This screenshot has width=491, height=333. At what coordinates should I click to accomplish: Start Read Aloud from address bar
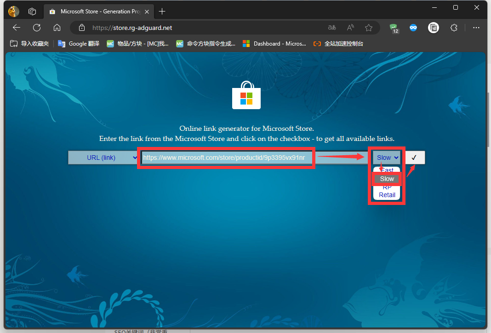pyautogui.click(x=350, y=28)
